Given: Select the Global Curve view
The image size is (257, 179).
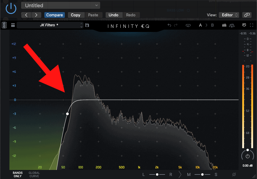Looking at the screenshot, I should point(34,174).
